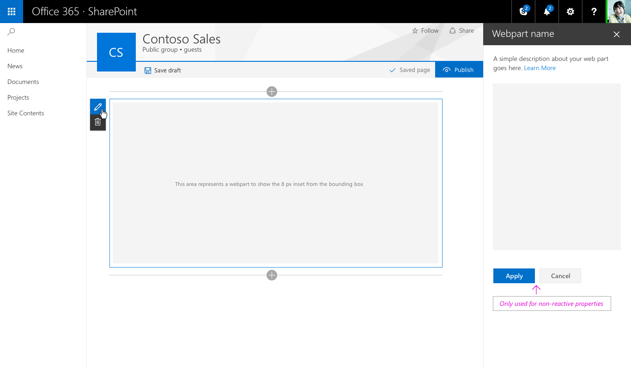Open Skype notifications icon
The height and width of the screenshot is (369, 631).
tap(523, 12)
